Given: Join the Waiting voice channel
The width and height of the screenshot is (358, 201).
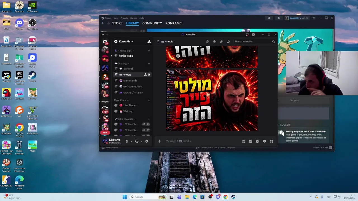Looking at the screenshot, I should click(132, 111).
